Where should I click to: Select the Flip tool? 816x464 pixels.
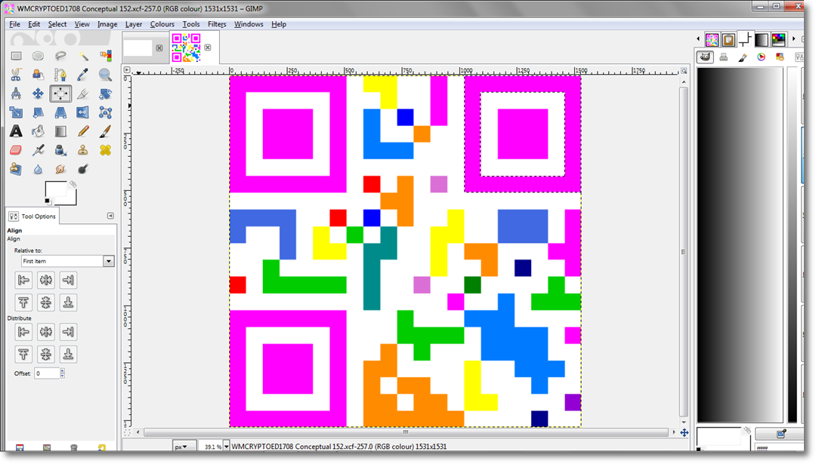pos(83,112)
